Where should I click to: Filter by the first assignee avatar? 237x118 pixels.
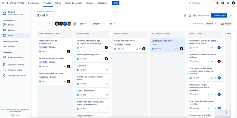57,24
